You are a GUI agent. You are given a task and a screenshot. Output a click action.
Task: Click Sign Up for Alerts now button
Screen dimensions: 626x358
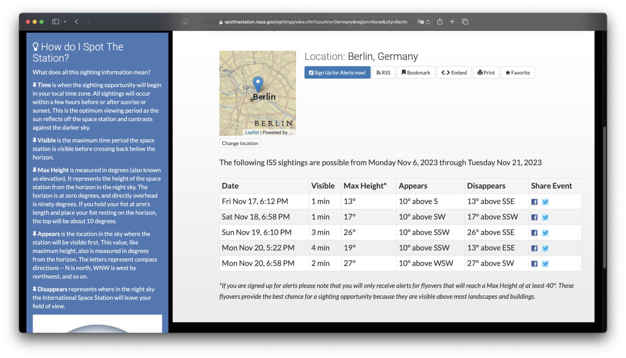pyautogui.click(x=337, y=72)
